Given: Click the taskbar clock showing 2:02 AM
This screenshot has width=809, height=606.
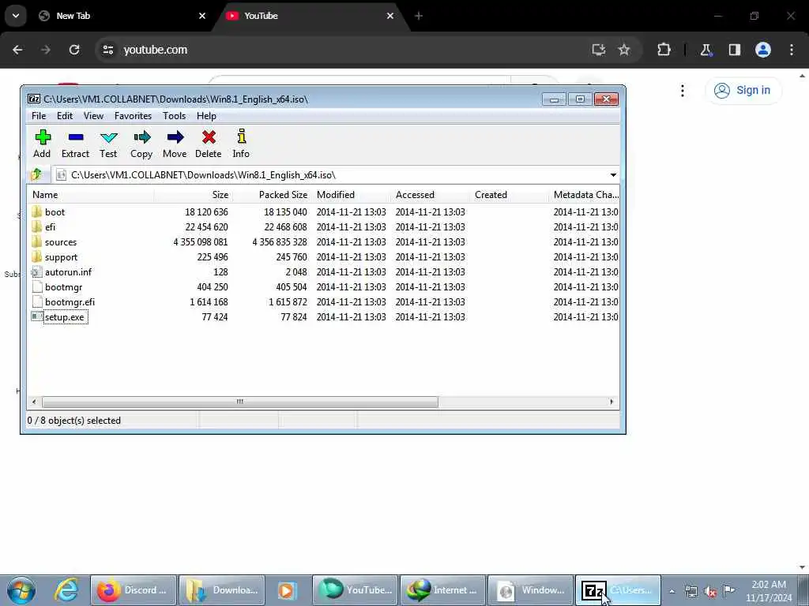Looking at the screenshot, I should point(769,590).
